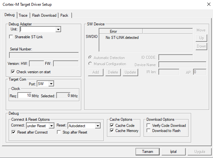Image resolution: width=213 pixels, height=158 pixels.
Task: Open the Reset Autodetect dropdown
Action: 98,126
